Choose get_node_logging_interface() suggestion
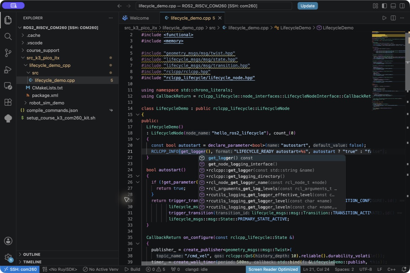The image size is (410, 273). pos(272,164)
